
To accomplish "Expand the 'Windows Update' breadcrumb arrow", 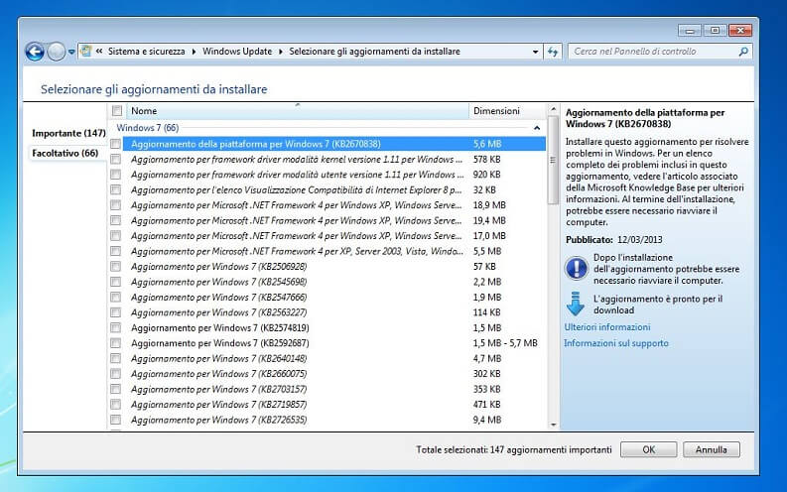I will click(x=280, y=52).
